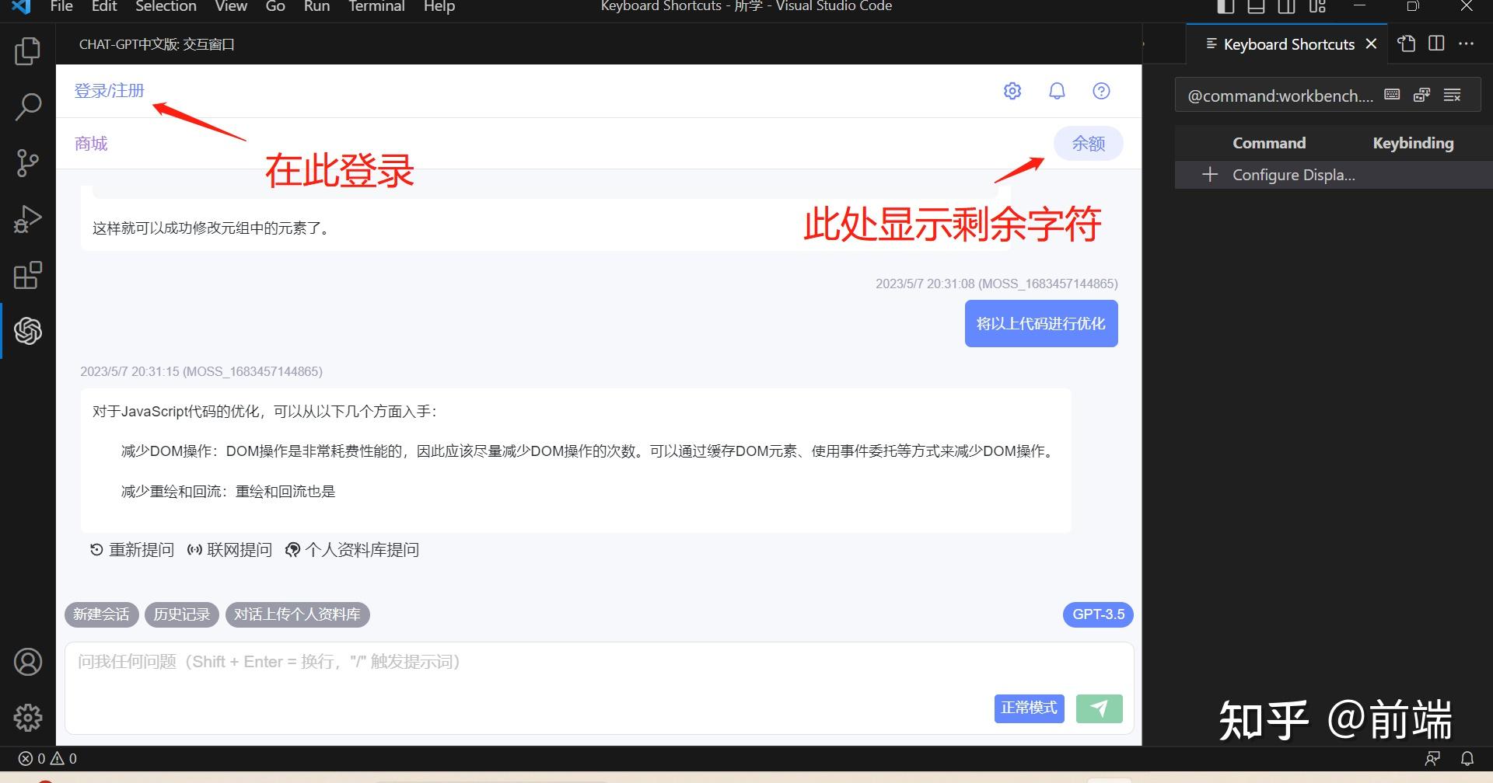Split the editor using the split icon
This screenshot has height=783, width=1493.
[1435, 43]
